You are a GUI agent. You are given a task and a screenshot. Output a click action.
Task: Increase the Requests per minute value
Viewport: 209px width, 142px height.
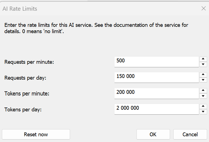tap(203, 59)
